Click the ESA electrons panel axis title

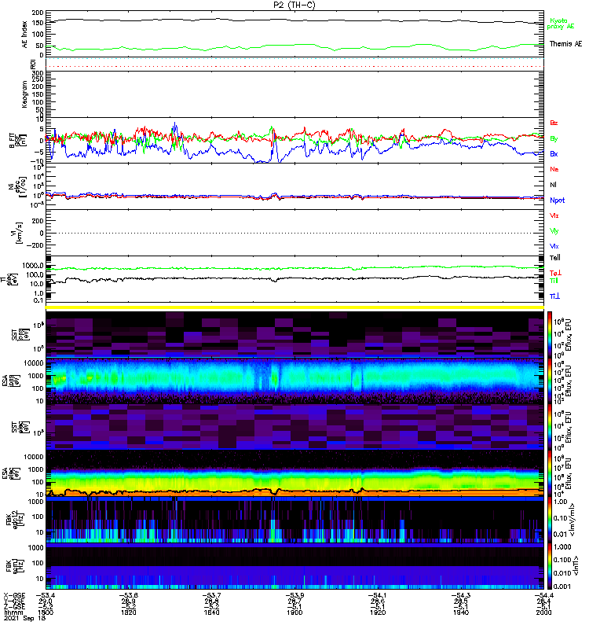[10, 473]
